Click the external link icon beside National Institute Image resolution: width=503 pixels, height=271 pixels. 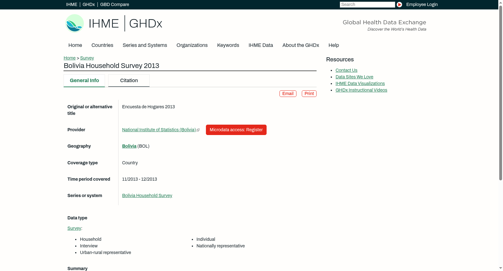pyautogui.click(x=198, y=130)
